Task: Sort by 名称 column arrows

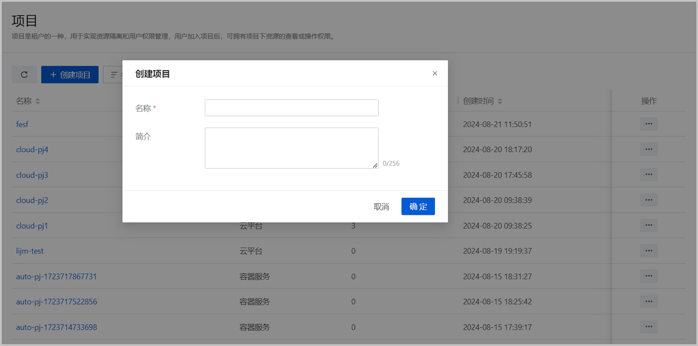Action: click(38, 102)
